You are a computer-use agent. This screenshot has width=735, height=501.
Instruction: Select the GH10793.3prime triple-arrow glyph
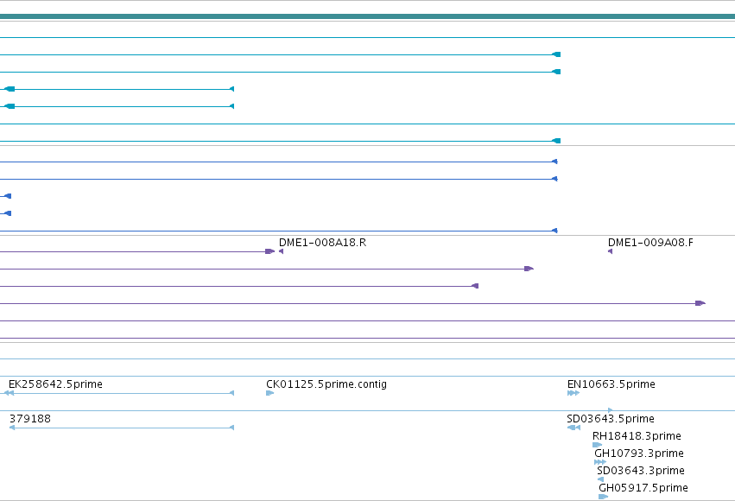(600, 462)
